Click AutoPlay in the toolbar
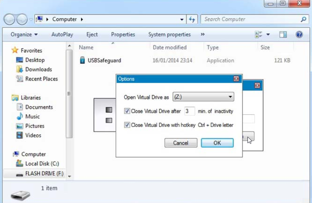Image resolution: width=312 pixels, height=203 pixels. click(62, 34)
